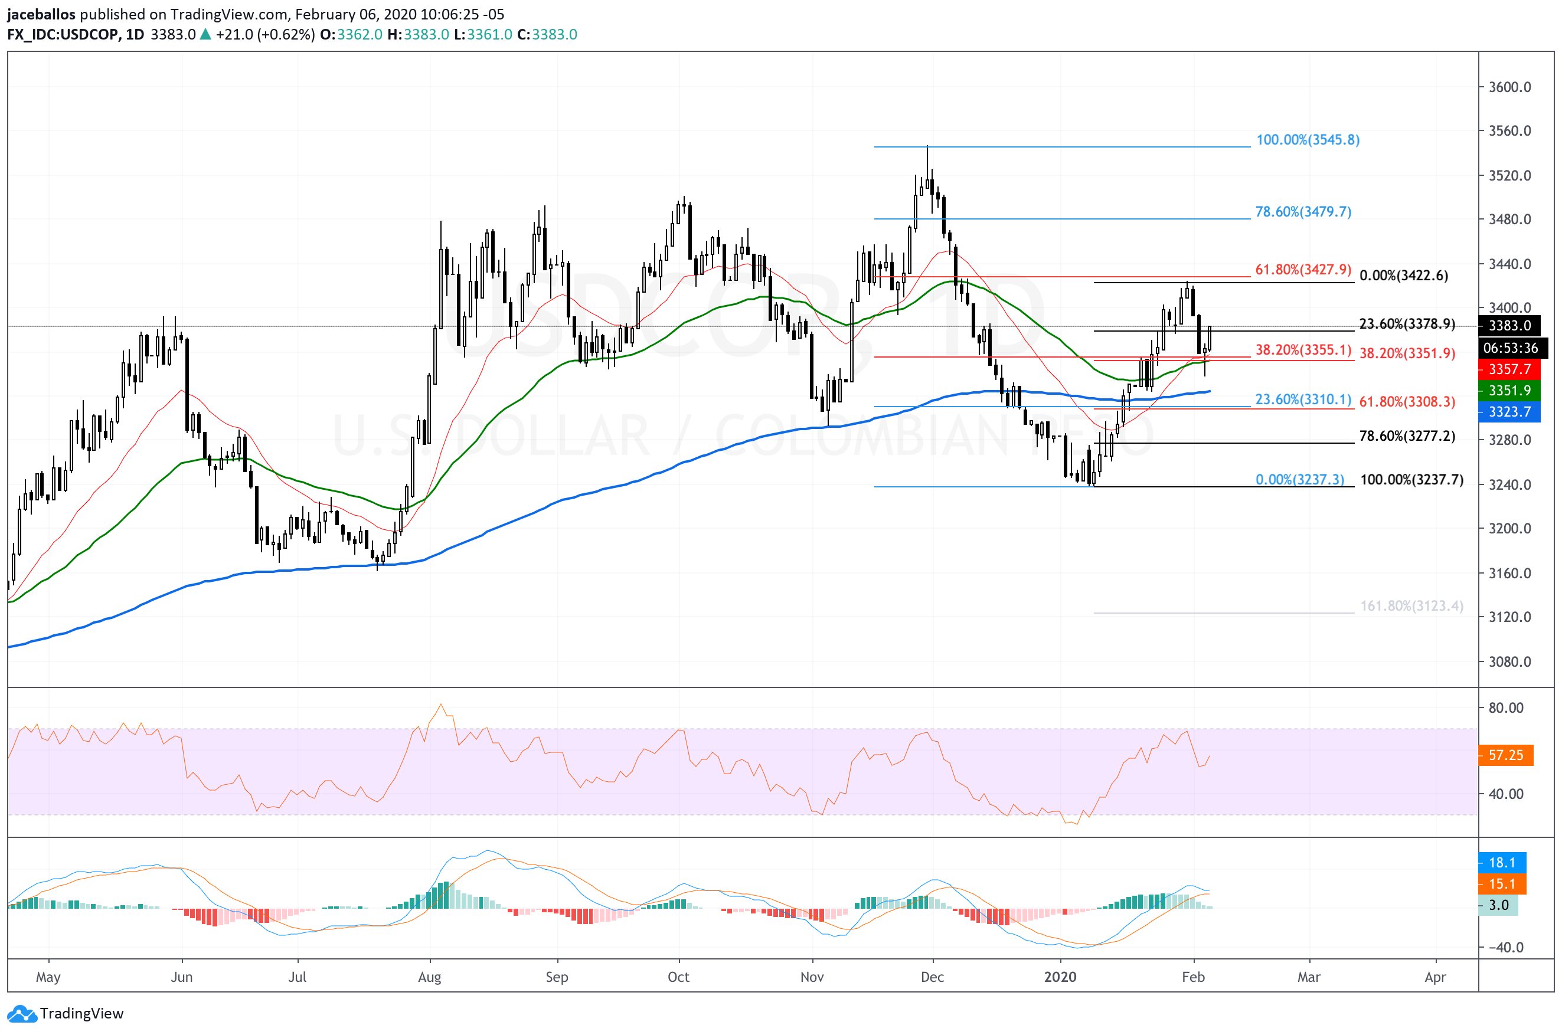Select the blue 0.00%(3237.3) Fibonacci label
Image resolution: width=1562 pixels, height=1035 pixels.
point(1300,479)
